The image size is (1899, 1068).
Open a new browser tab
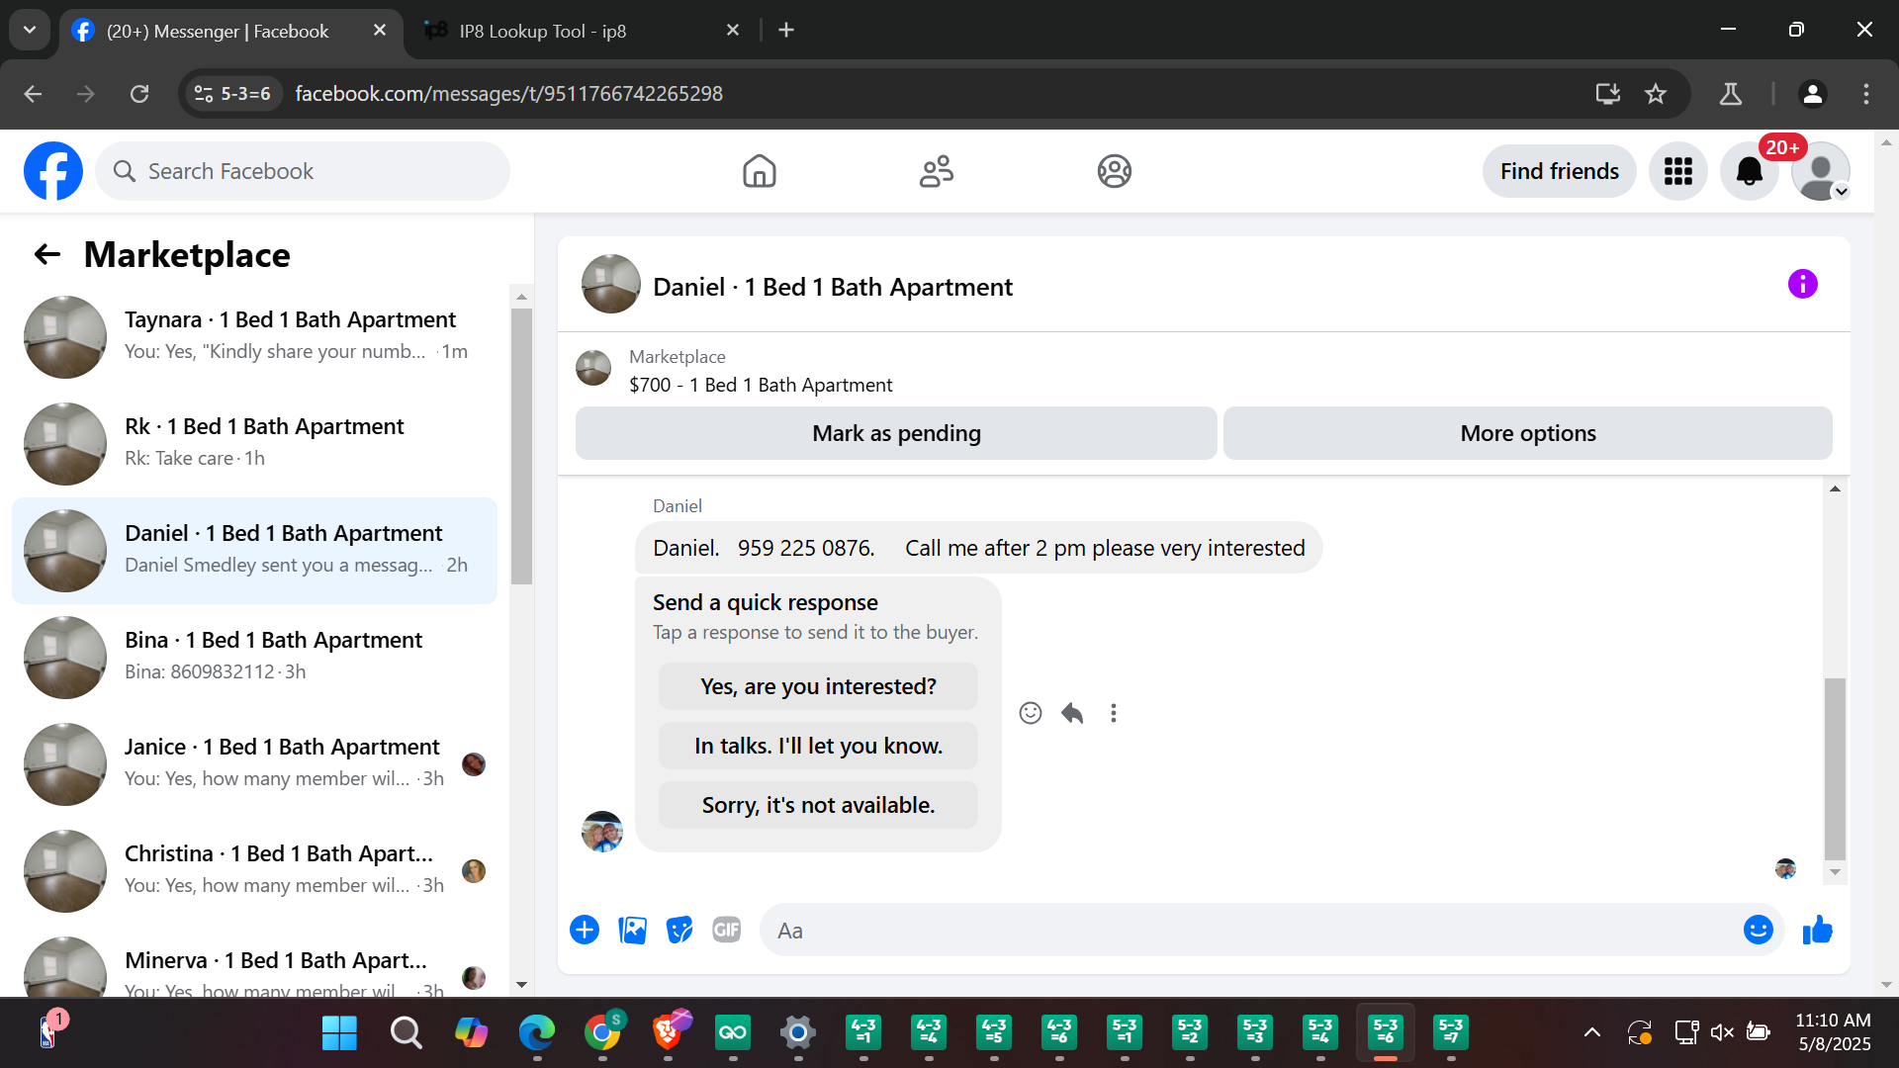tap(786, 31)
